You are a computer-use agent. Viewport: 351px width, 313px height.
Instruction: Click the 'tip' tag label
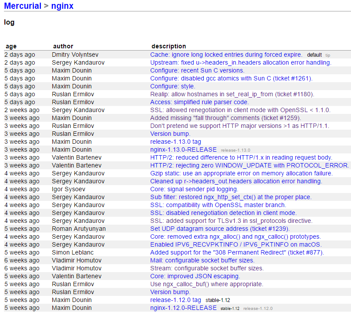click(328, 55)
